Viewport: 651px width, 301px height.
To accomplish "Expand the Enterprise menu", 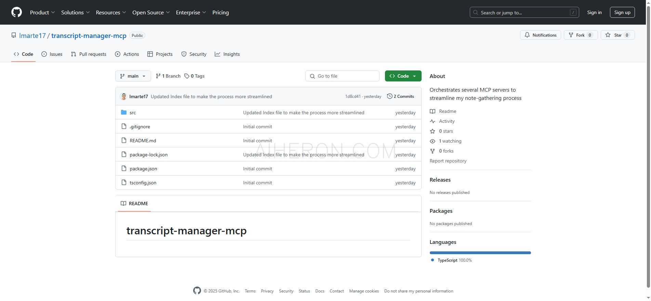I will pos(191,12).
